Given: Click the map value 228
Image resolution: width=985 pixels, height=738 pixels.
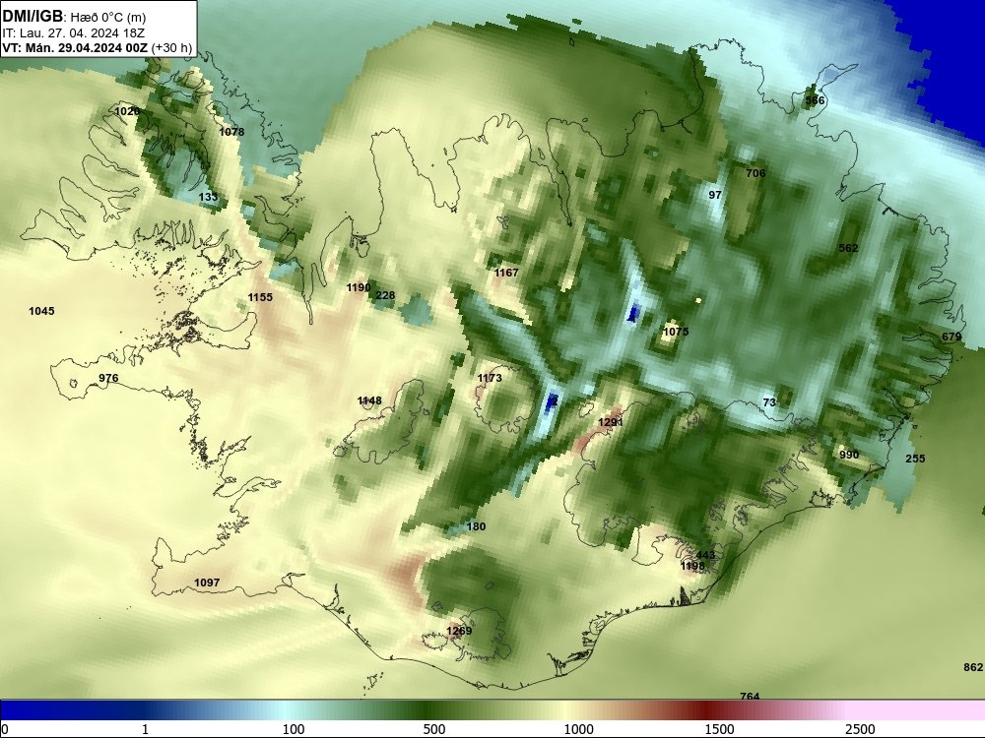Looking at the screenshot, I should pos(385,295).
